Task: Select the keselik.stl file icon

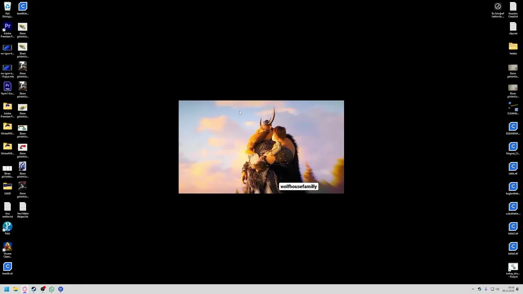Action: 7,269
